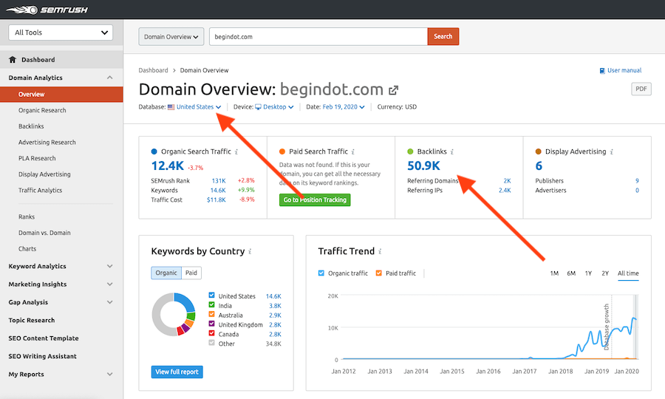Select the All time range
Viewport: 665px width, 399px height.
click(x=628, y=273)
